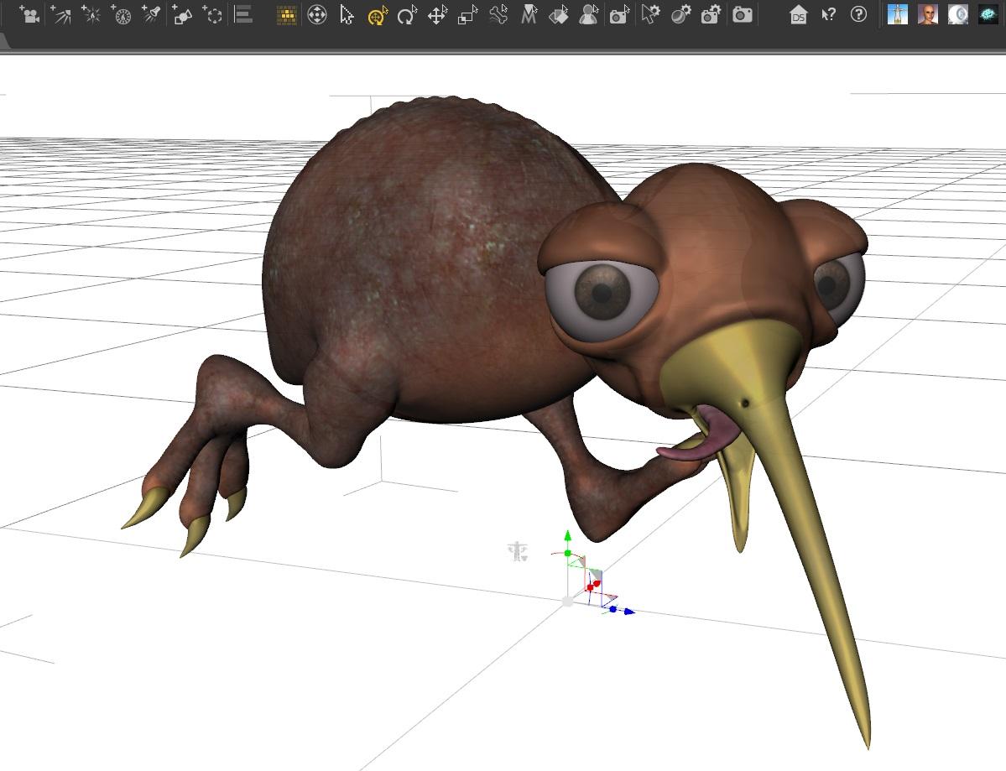Image resolution: width=1006 pixels, height=771 pixels.
Task: Create a new camera from the toolbar
Action: click(x=29, y=14)
